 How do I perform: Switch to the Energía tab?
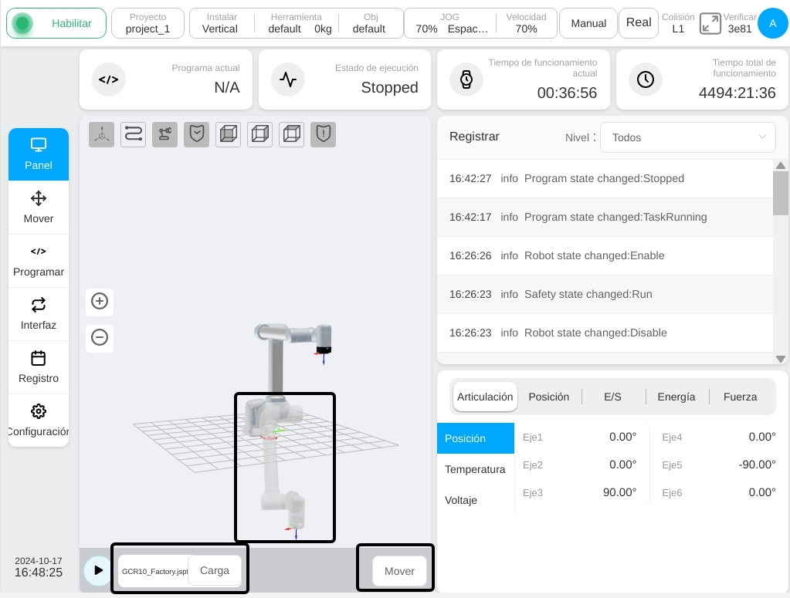coord(676,397)
